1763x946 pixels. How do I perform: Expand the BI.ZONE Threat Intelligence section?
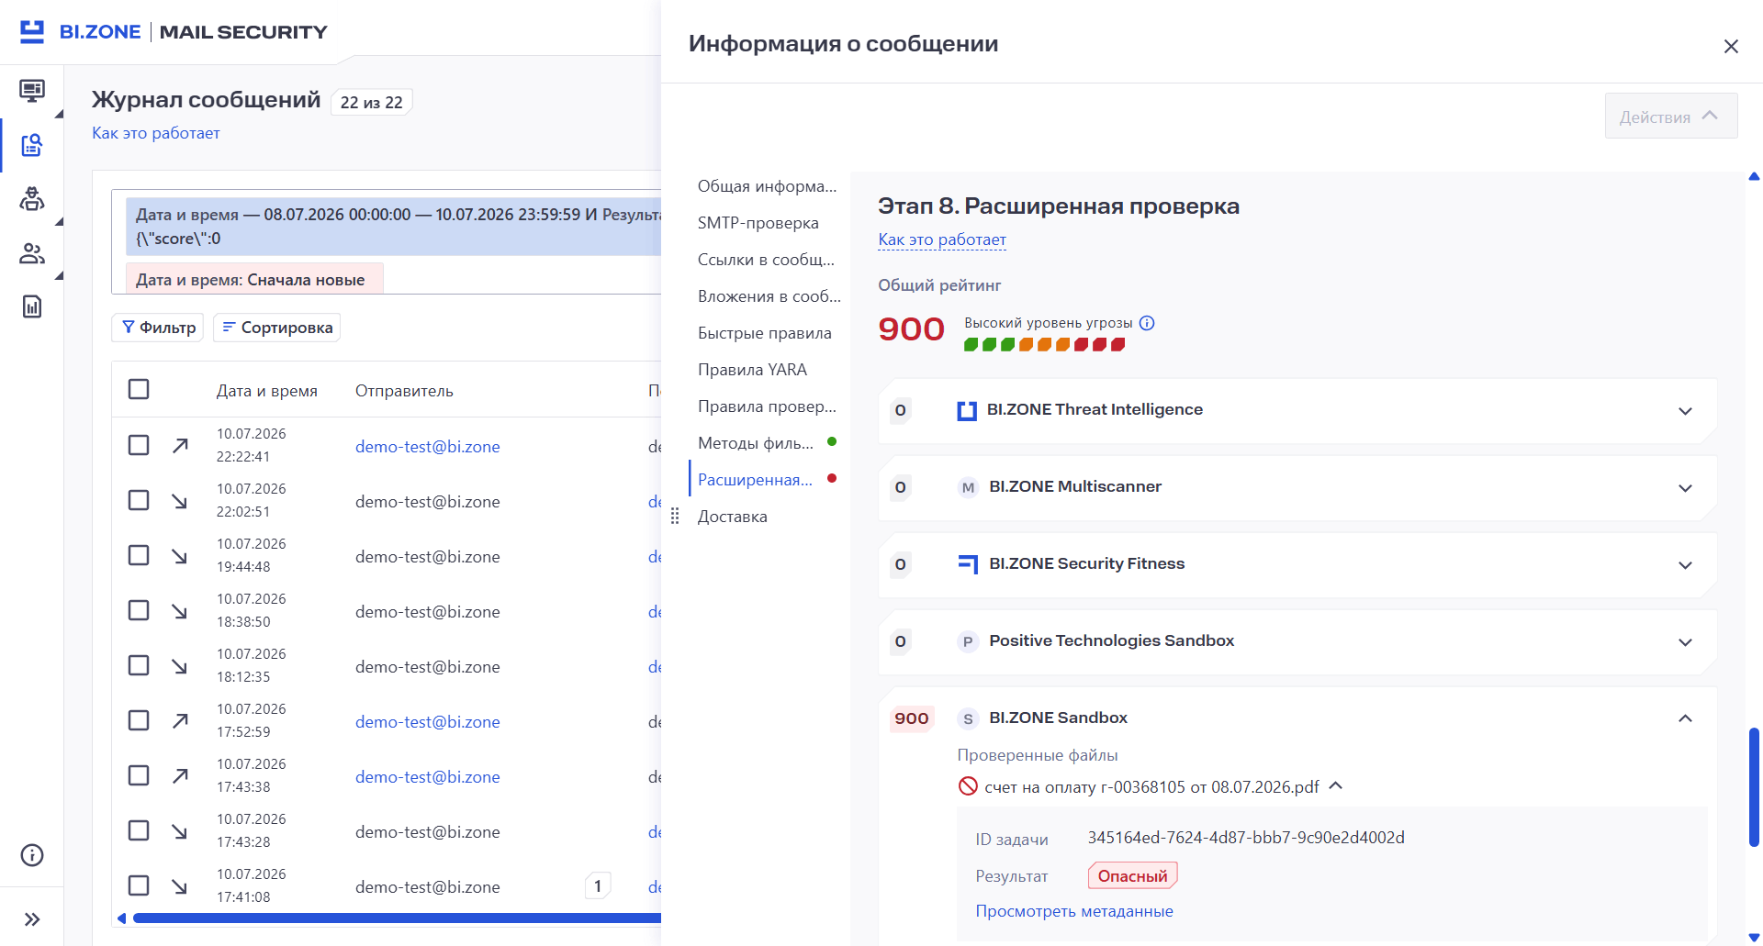tap(1685, 411)
